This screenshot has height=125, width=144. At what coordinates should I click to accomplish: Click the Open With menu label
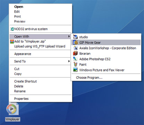tap(22, 36)
